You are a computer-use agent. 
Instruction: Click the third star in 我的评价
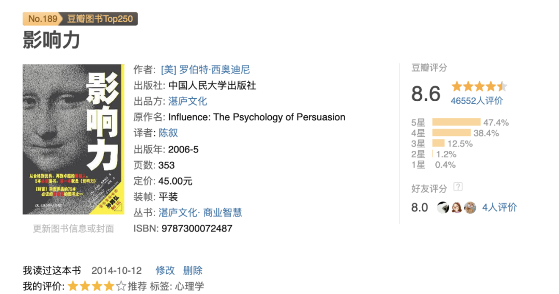97,286
